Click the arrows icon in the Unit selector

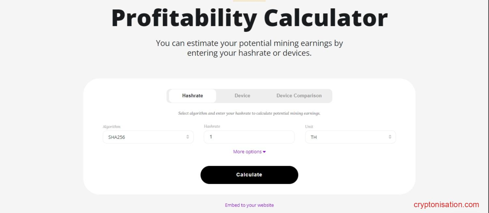[390, 137]
